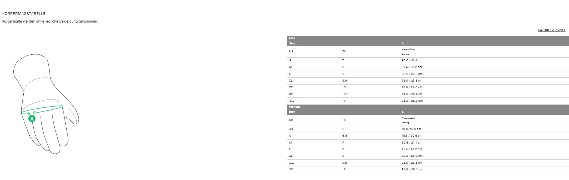
Task: Click the Woman table's US column label
Action: [291, 120]
